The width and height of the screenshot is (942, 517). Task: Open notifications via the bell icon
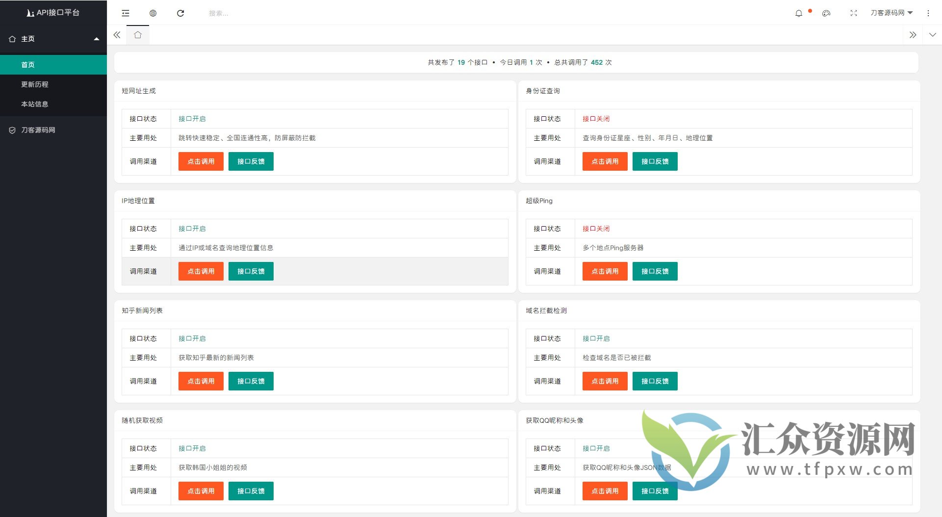click(x=799, y=13)
